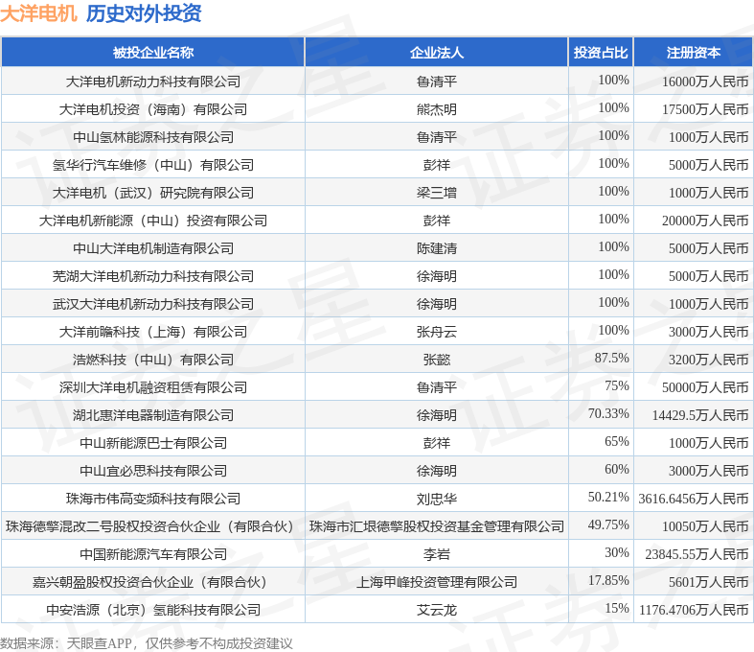This screenshot has width=754, height=652.
Task: Click 10050万人民币 registered capital
Action: [x=705, y=527]
